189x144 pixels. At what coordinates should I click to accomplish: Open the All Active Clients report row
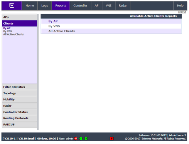[x=111, y=31]
